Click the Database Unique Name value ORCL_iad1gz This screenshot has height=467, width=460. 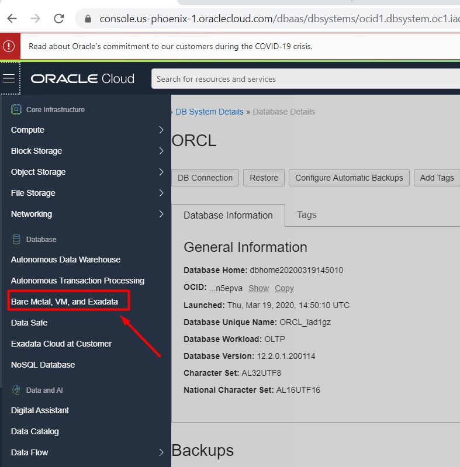[305, 322]
